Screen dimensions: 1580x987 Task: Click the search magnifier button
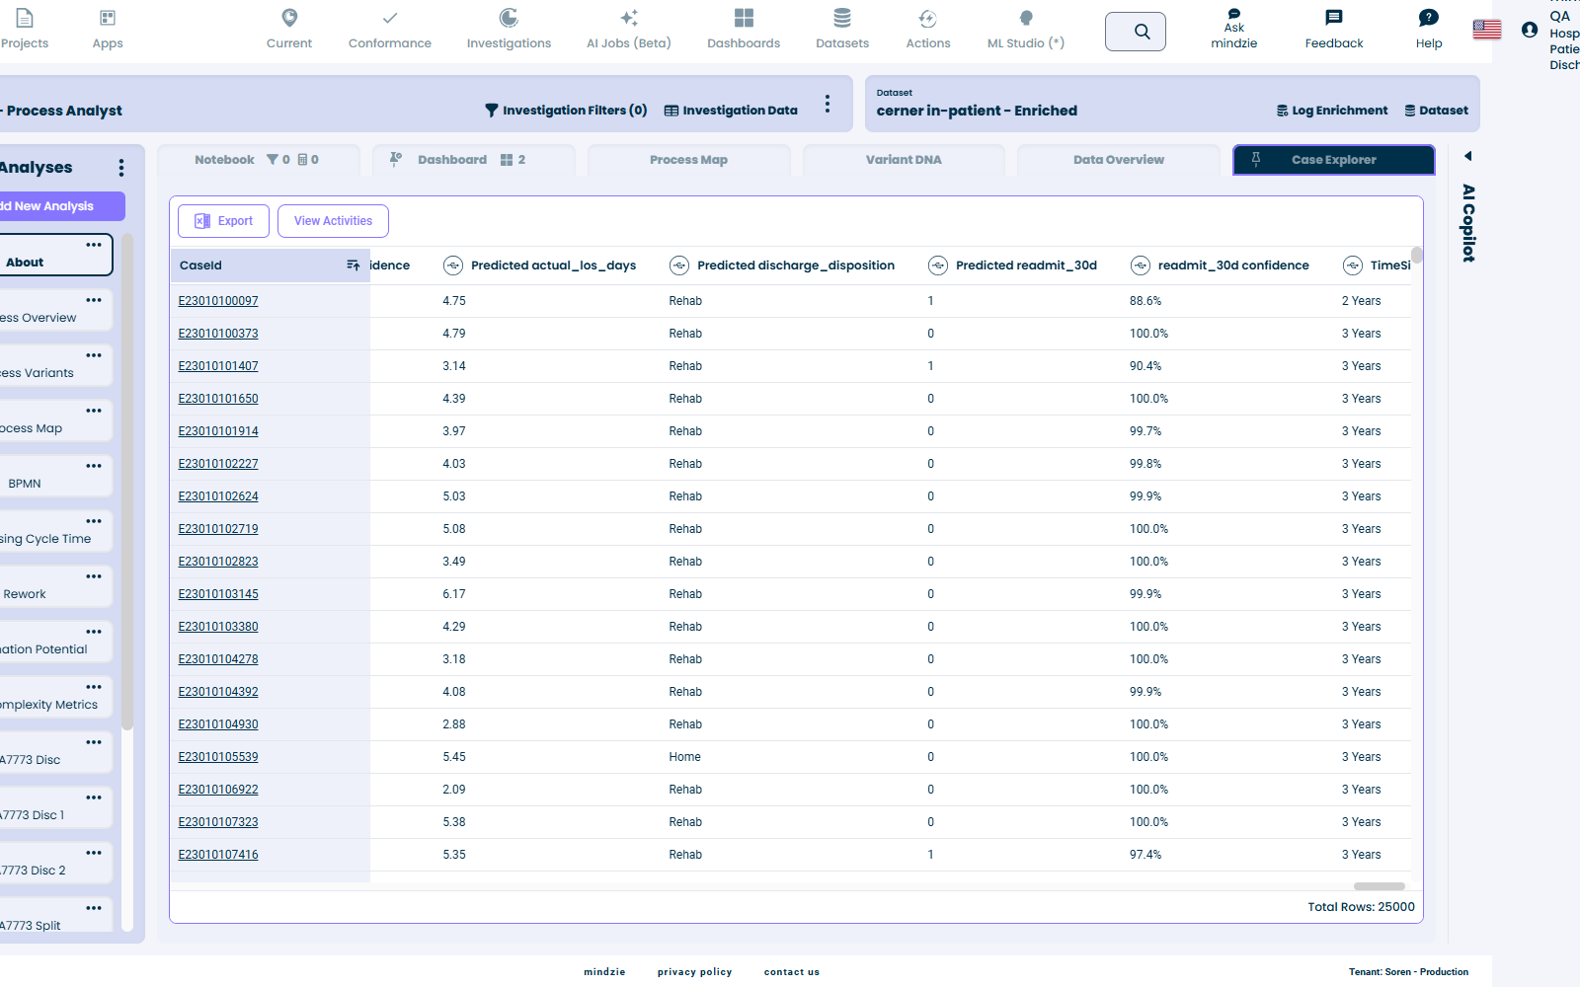(1136, 32)
